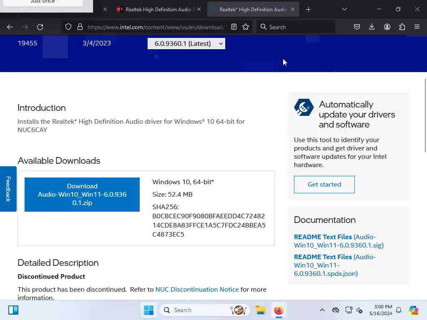Reload the current Intel page
The height and width of the screenshot is (320, 427).
tap(40, 27)
